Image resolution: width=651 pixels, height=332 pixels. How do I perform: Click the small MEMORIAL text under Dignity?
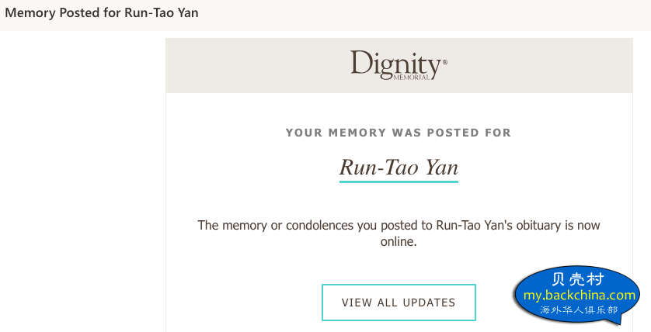click(411, 78)
